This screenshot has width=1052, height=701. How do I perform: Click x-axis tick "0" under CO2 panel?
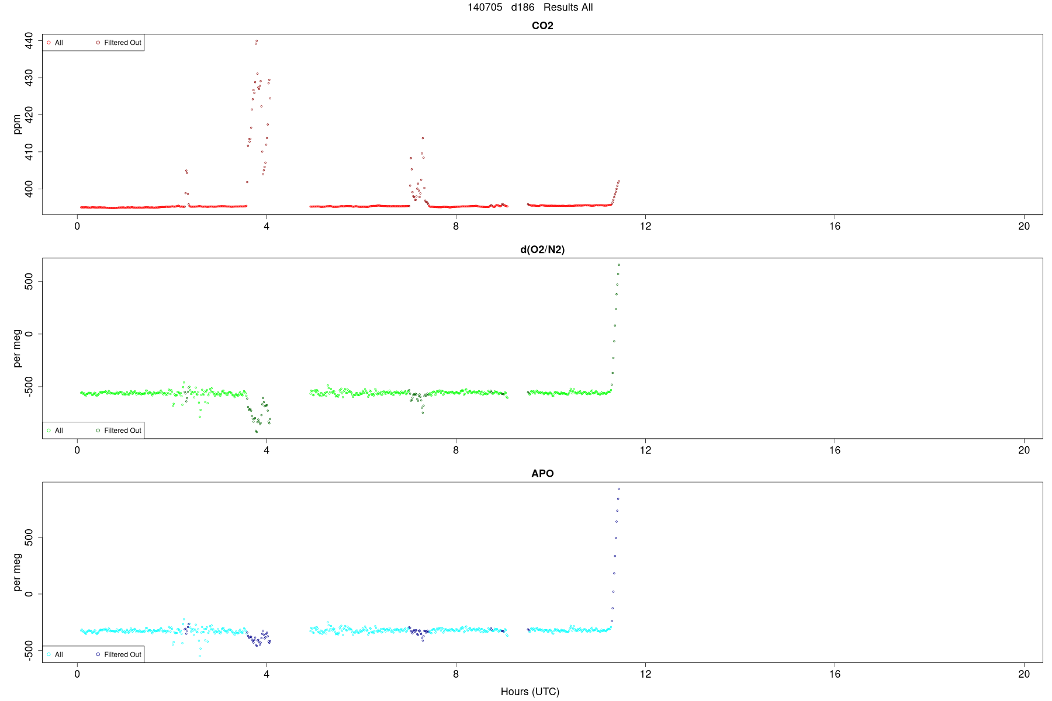77,227
